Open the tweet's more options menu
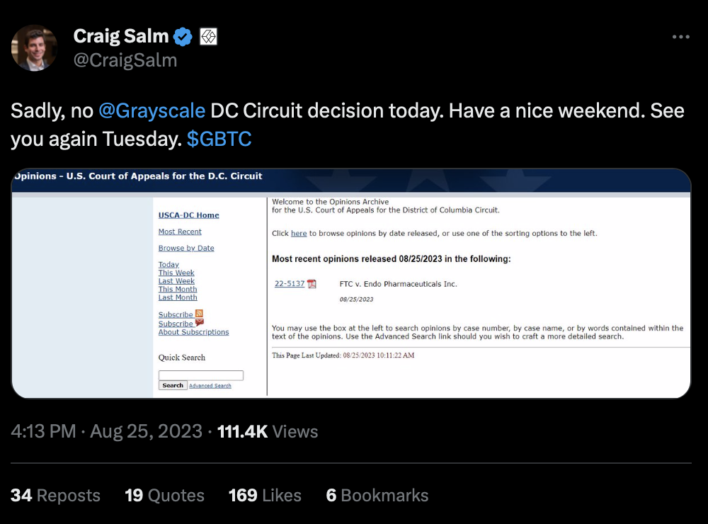 pyautogui.click(x=680, y=37)
